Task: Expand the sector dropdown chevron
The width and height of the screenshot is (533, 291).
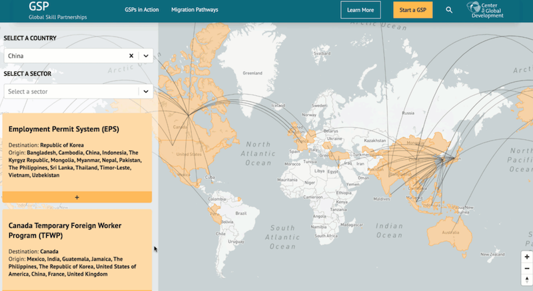Action: [x=146, y=91]
